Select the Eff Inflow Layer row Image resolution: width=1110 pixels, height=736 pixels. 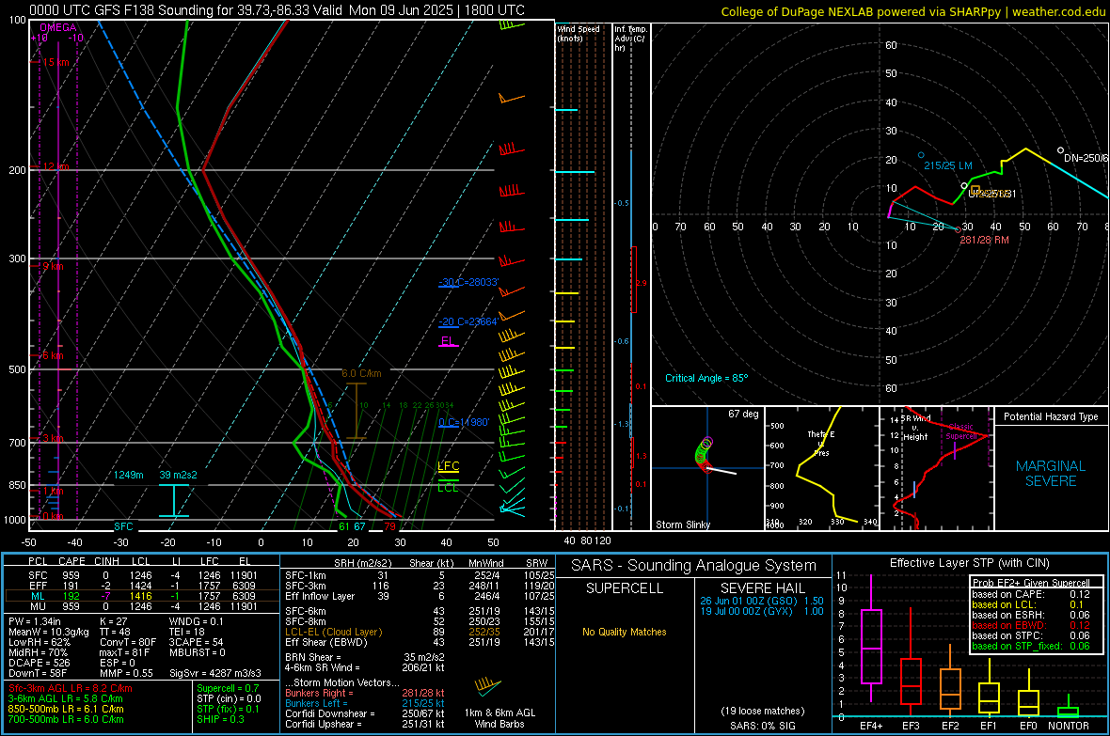tap(420, 596)
